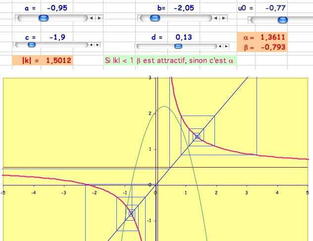Click the blue thumb of the c slider

click(x=32, y=45)
